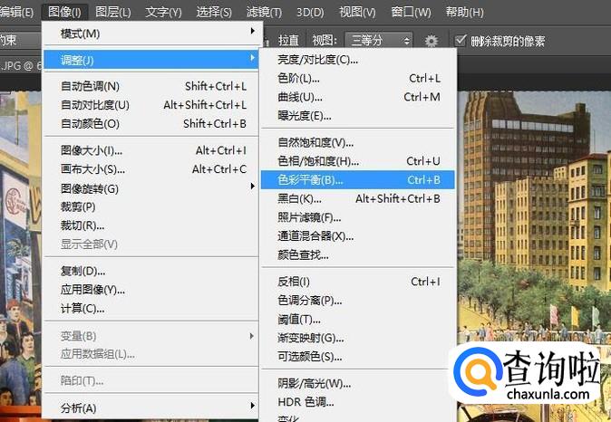Open 色调分离(P)... adjustment
This screenshot has height=422, width=611.
coord(358,300)
